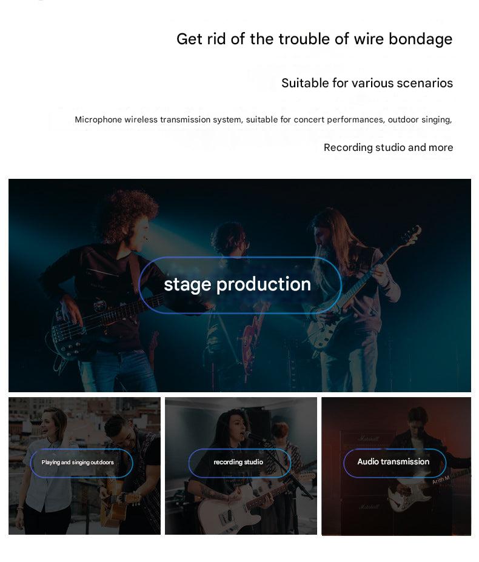This screenshot has width=479, height=562.
Task: Select the 'Suitable for various scenarios' subheading
Action: tap(367, 83)
